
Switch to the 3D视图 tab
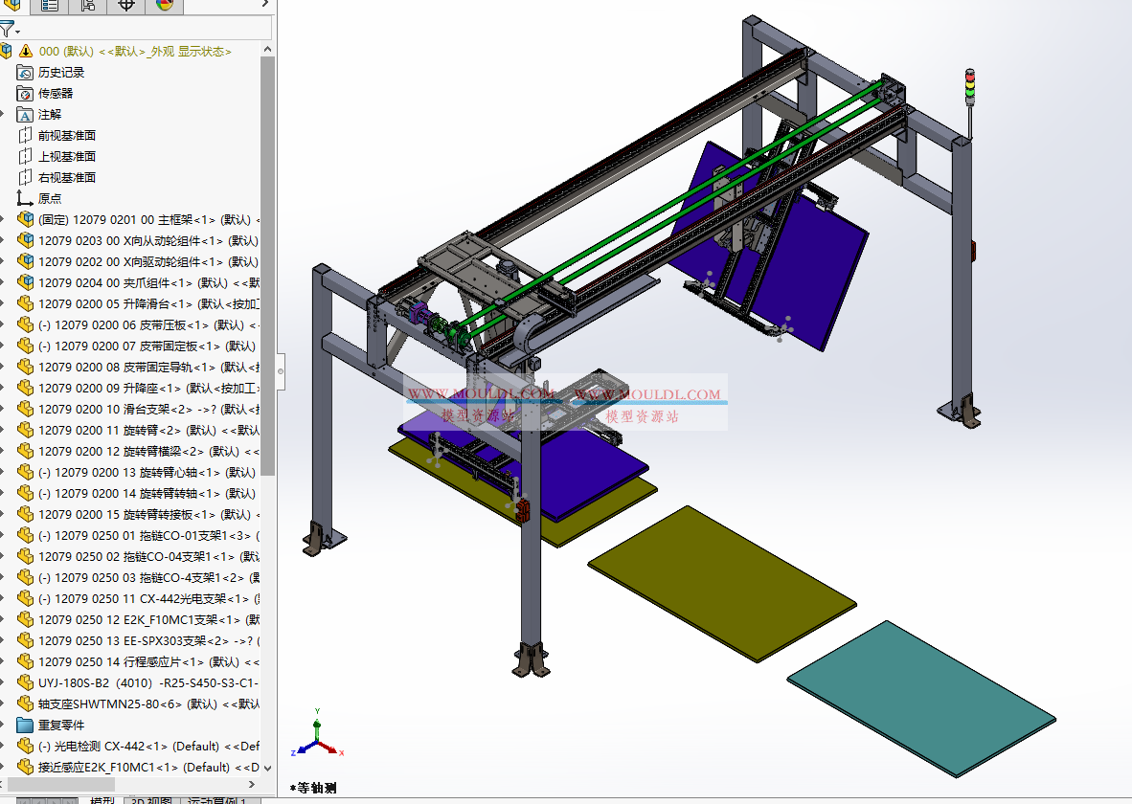tap(152, 801)
